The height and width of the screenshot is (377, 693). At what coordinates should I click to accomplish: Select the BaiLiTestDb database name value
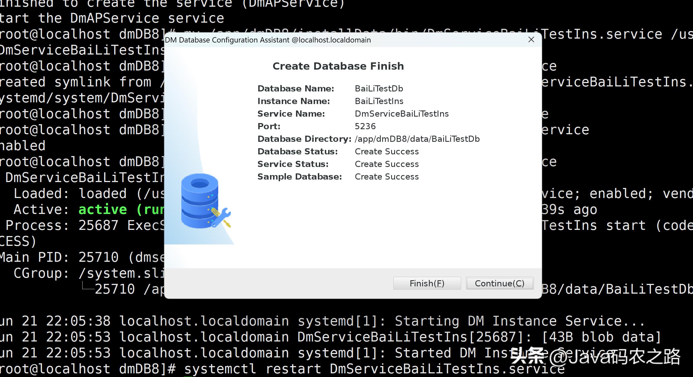pyautogui.click(x=379, y=89)
